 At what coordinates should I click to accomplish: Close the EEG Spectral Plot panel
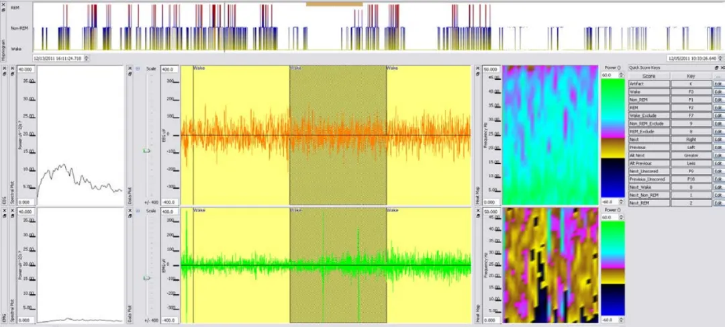tap(12, 68)
